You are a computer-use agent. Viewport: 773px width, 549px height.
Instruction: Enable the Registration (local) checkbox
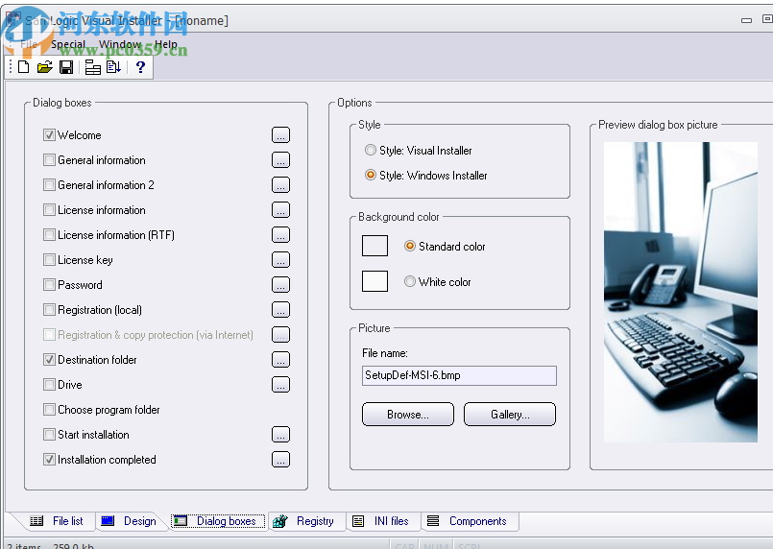click(x=49, y=310)
